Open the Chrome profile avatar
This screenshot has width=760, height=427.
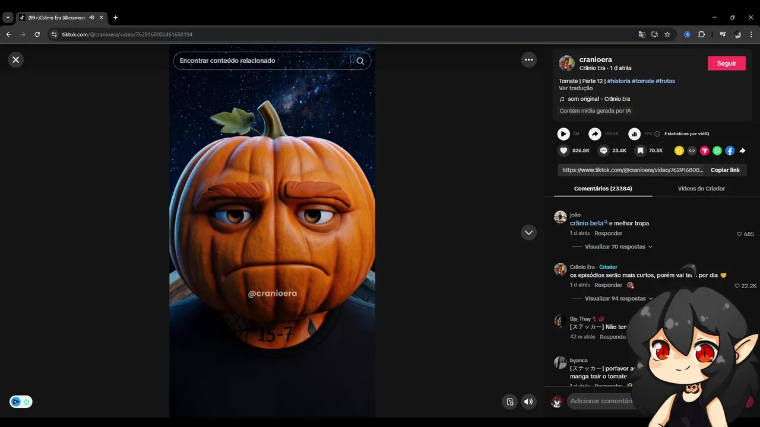click(x=737, y=34)
